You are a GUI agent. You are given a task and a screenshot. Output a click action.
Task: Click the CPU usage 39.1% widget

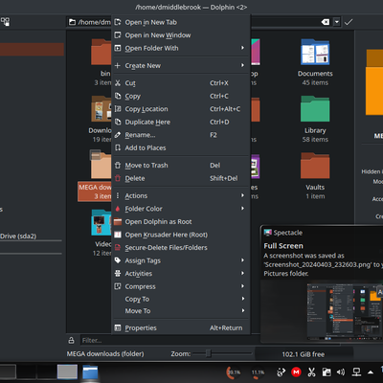click(x=234, y=372)
